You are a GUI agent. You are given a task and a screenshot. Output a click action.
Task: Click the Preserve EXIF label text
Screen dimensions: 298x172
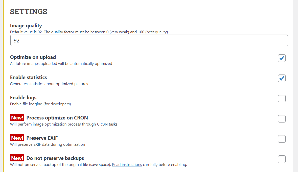pyautogui.click(x=42, y=138)
